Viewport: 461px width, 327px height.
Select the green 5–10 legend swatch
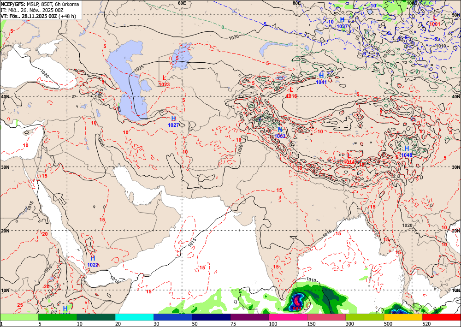pyautogui.click(x=58, y=317)
